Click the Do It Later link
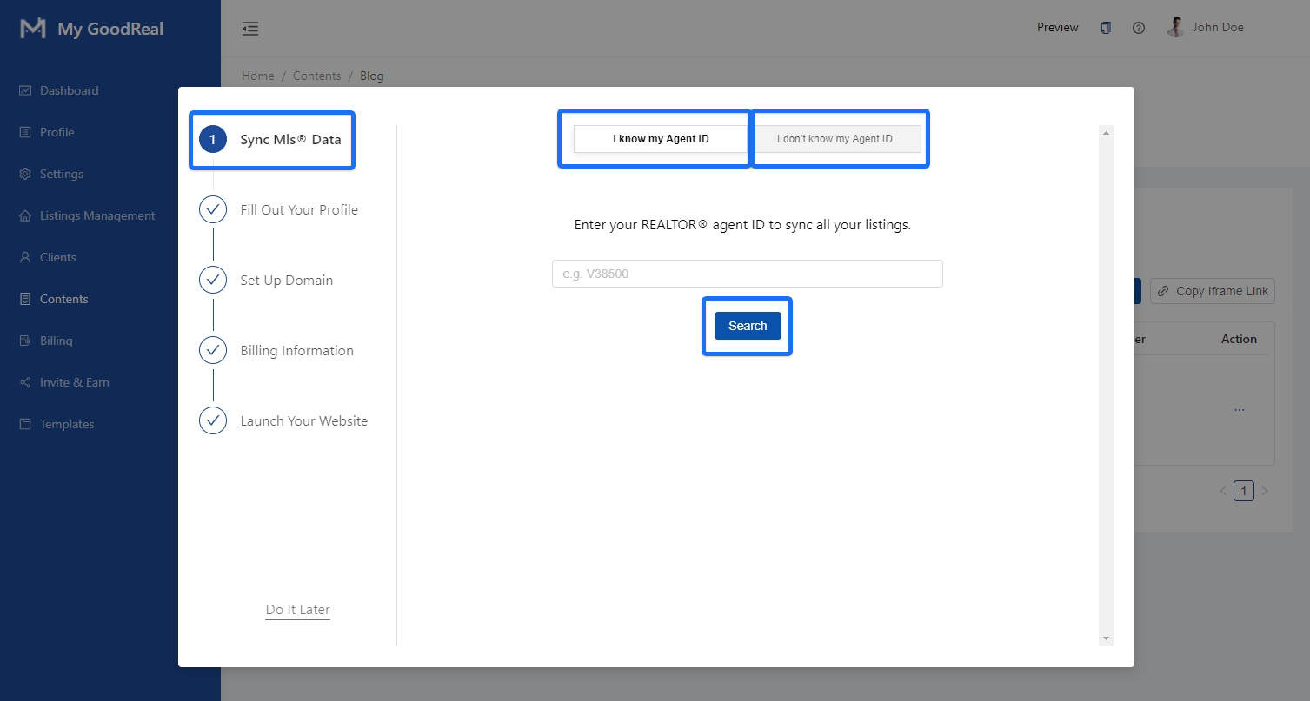Screen dimensions: 1310x701 [x=298, y=610]
